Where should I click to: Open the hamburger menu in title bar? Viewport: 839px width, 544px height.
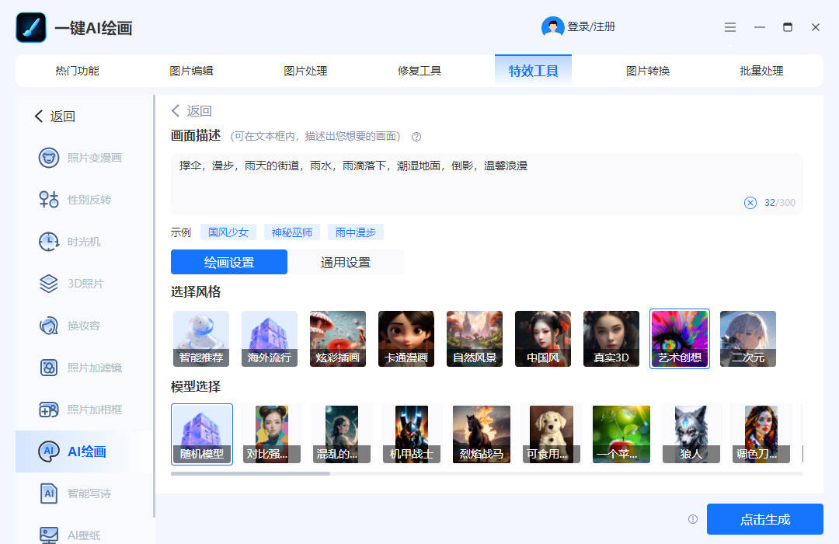click(x=729, y=26)
